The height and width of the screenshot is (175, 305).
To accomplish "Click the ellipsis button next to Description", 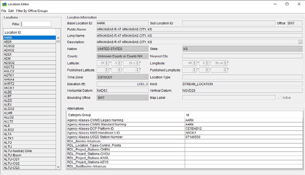I will 300,42.
